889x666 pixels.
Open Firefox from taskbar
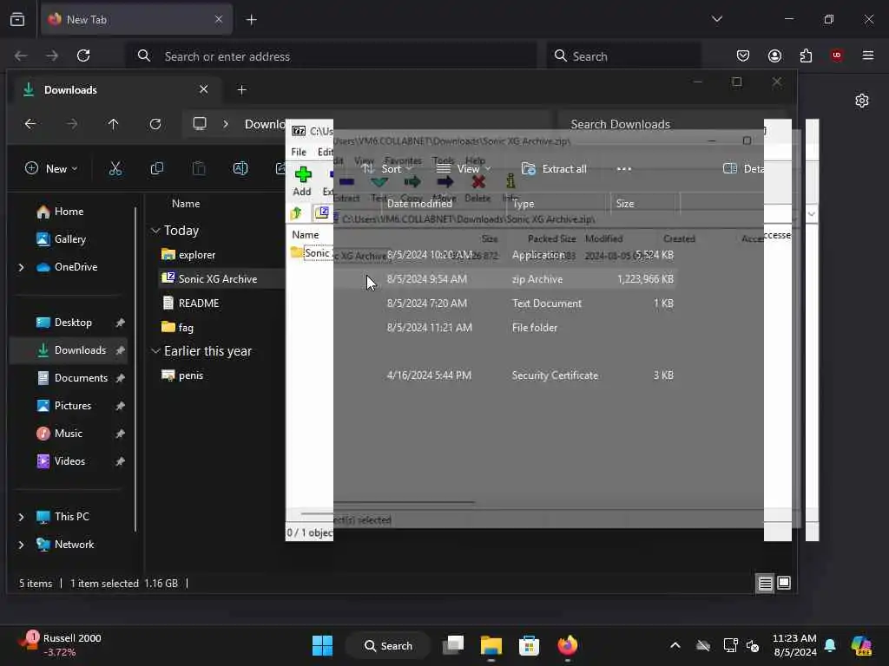click(x=567, y=645)
